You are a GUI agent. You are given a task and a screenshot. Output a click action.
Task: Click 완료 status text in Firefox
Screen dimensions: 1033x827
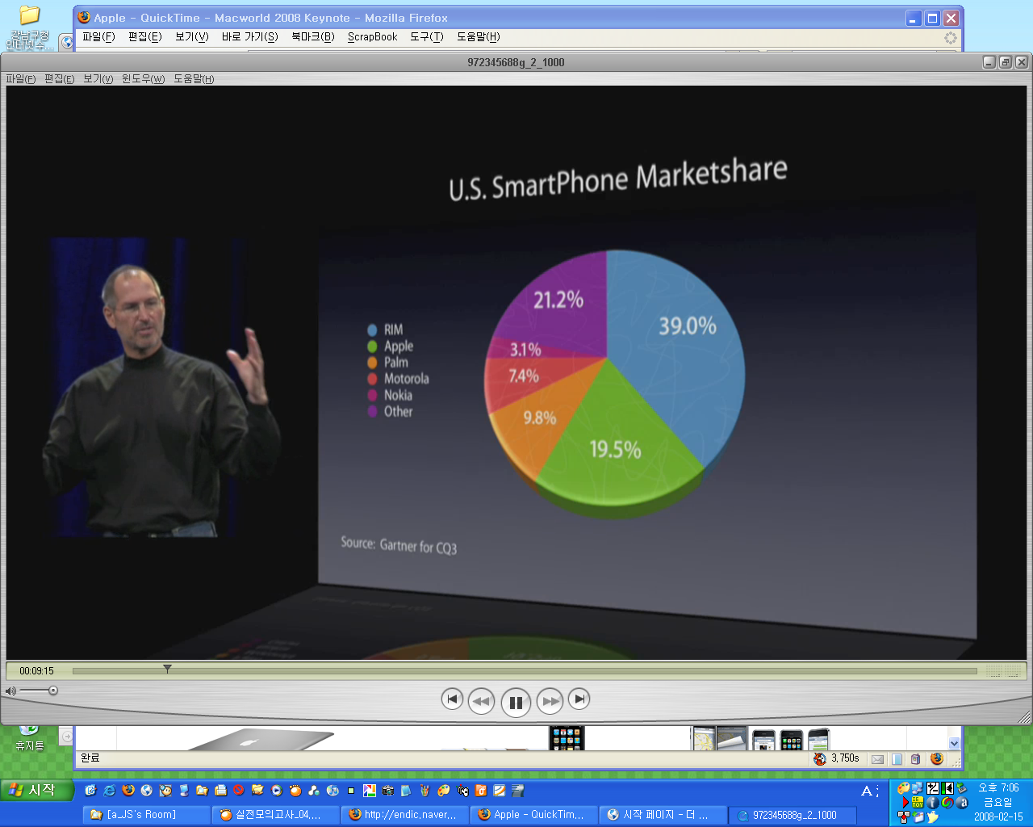(x=90, y=758)
